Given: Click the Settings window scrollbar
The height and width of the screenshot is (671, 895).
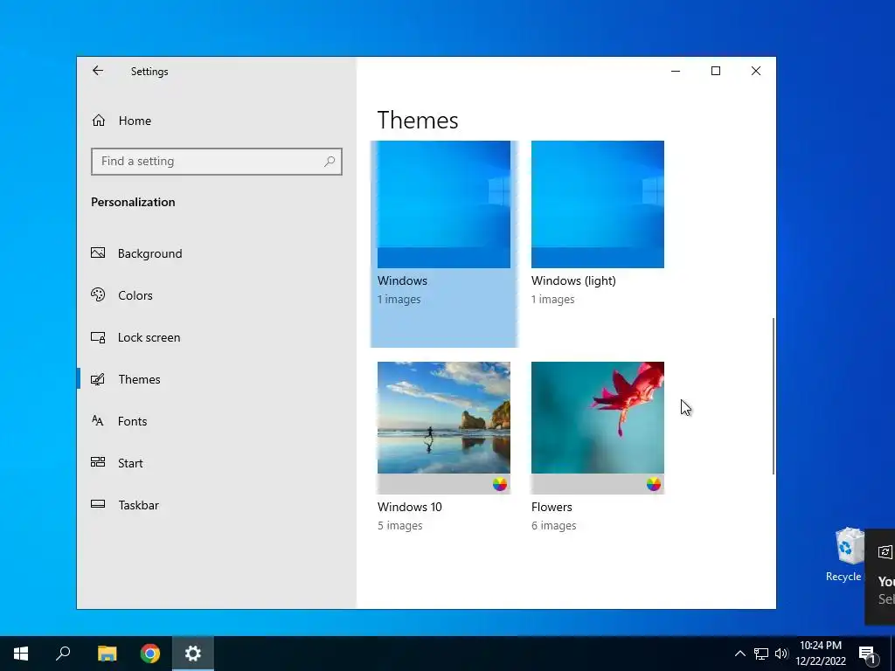Looking at the screenshot, I should click(x=773, y=396).
